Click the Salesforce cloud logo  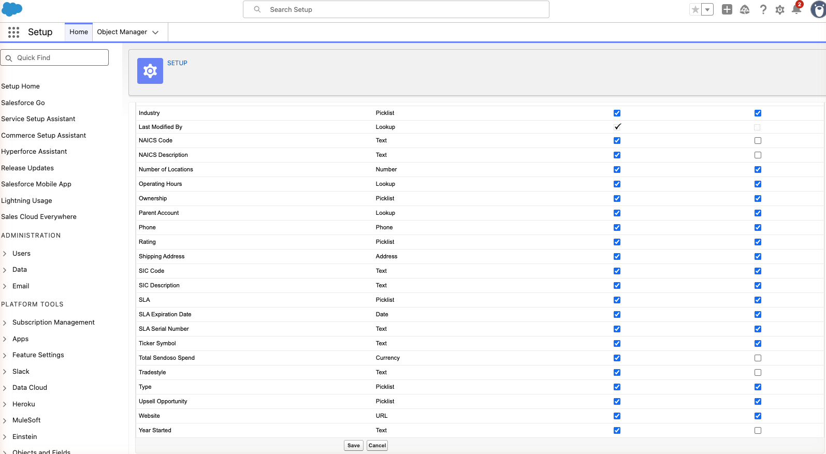12,9
